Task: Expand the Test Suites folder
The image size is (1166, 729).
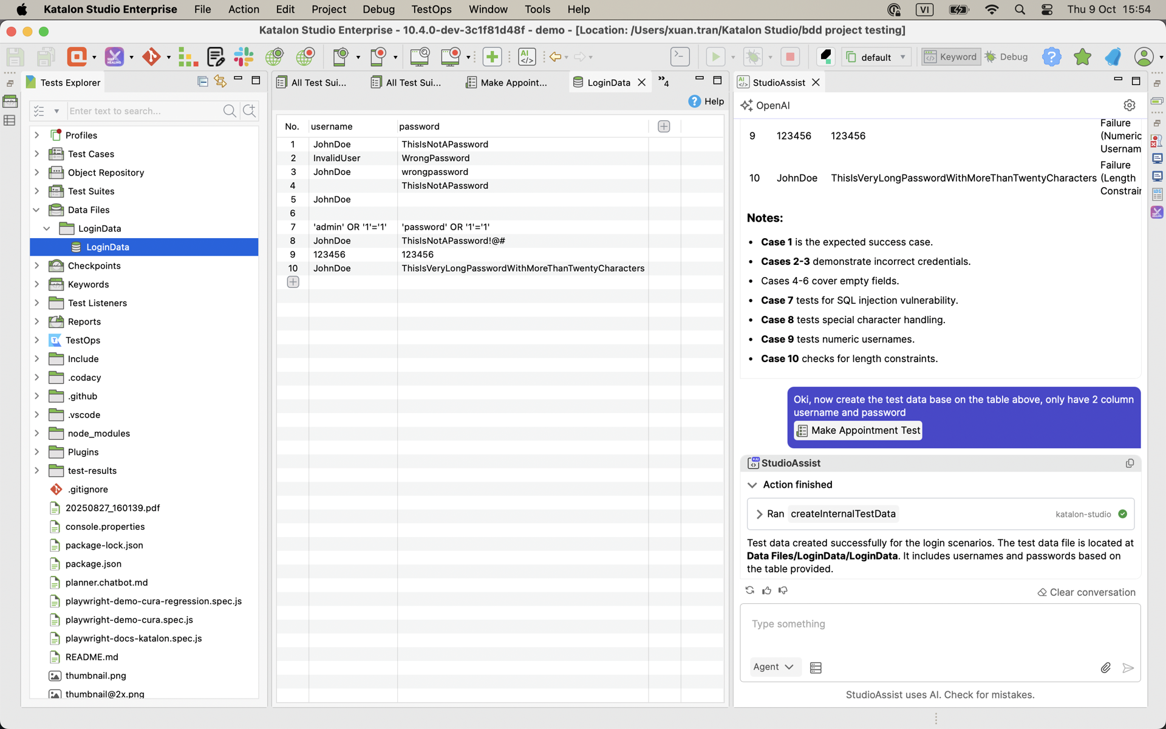Action: coord(37,191)
